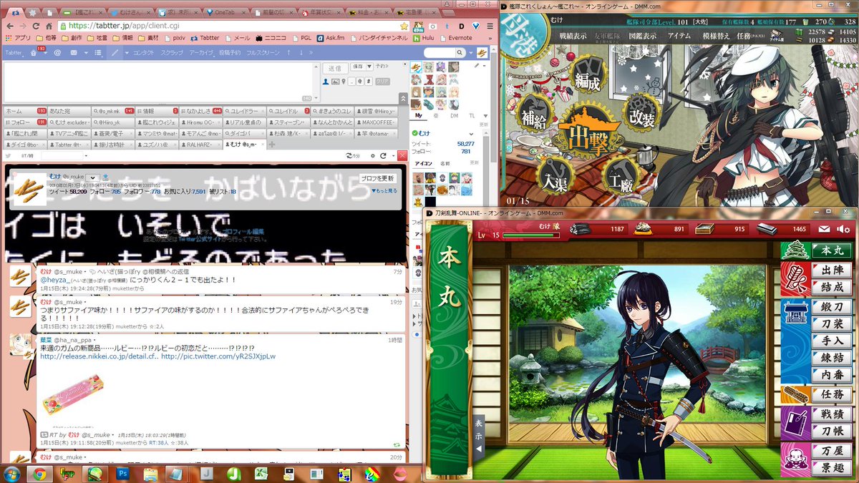Open 入渠 docking in KanColle
The height and width of the screenshot is (483, 859).
(x=555, y=174)
